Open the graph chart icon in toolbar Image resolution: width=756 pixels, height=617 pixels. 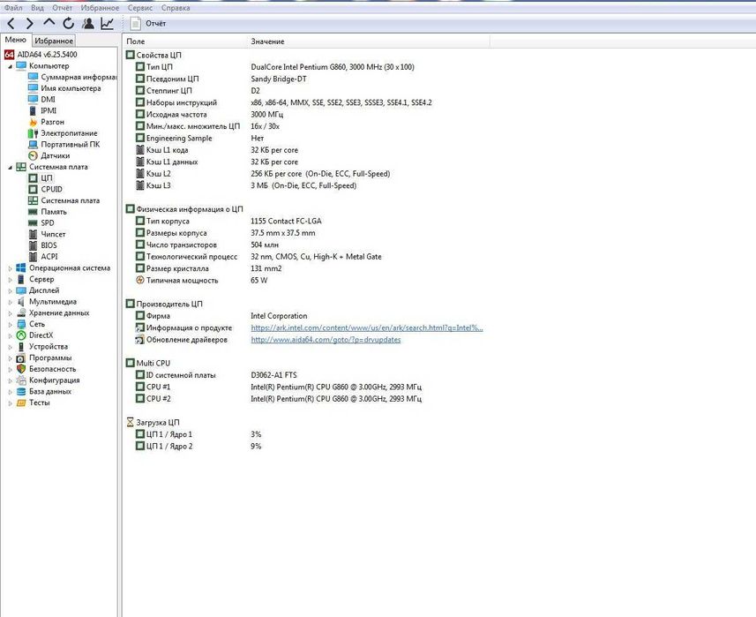pos(107,23)
